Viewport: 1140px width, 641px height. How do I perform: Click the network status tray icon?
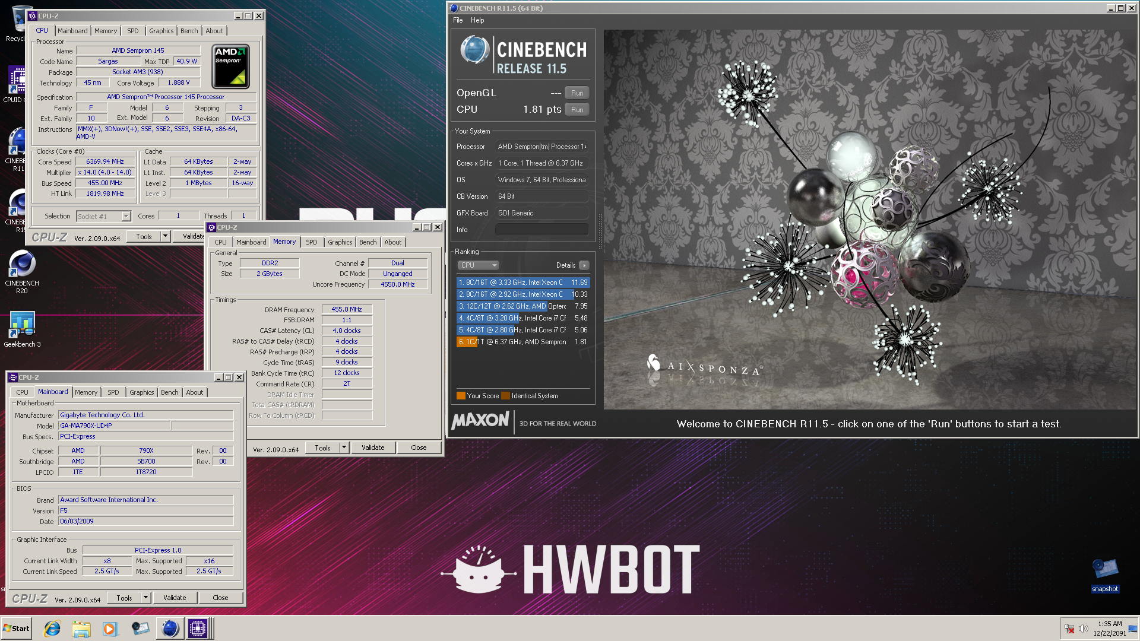[1069, 629]
